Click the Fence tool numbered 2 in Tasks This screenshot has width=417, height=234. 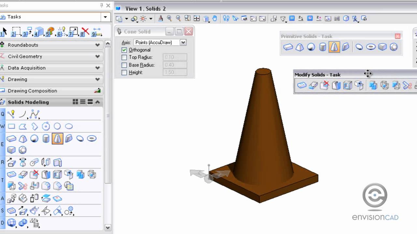pyautogui.click(x=16, y=32)
